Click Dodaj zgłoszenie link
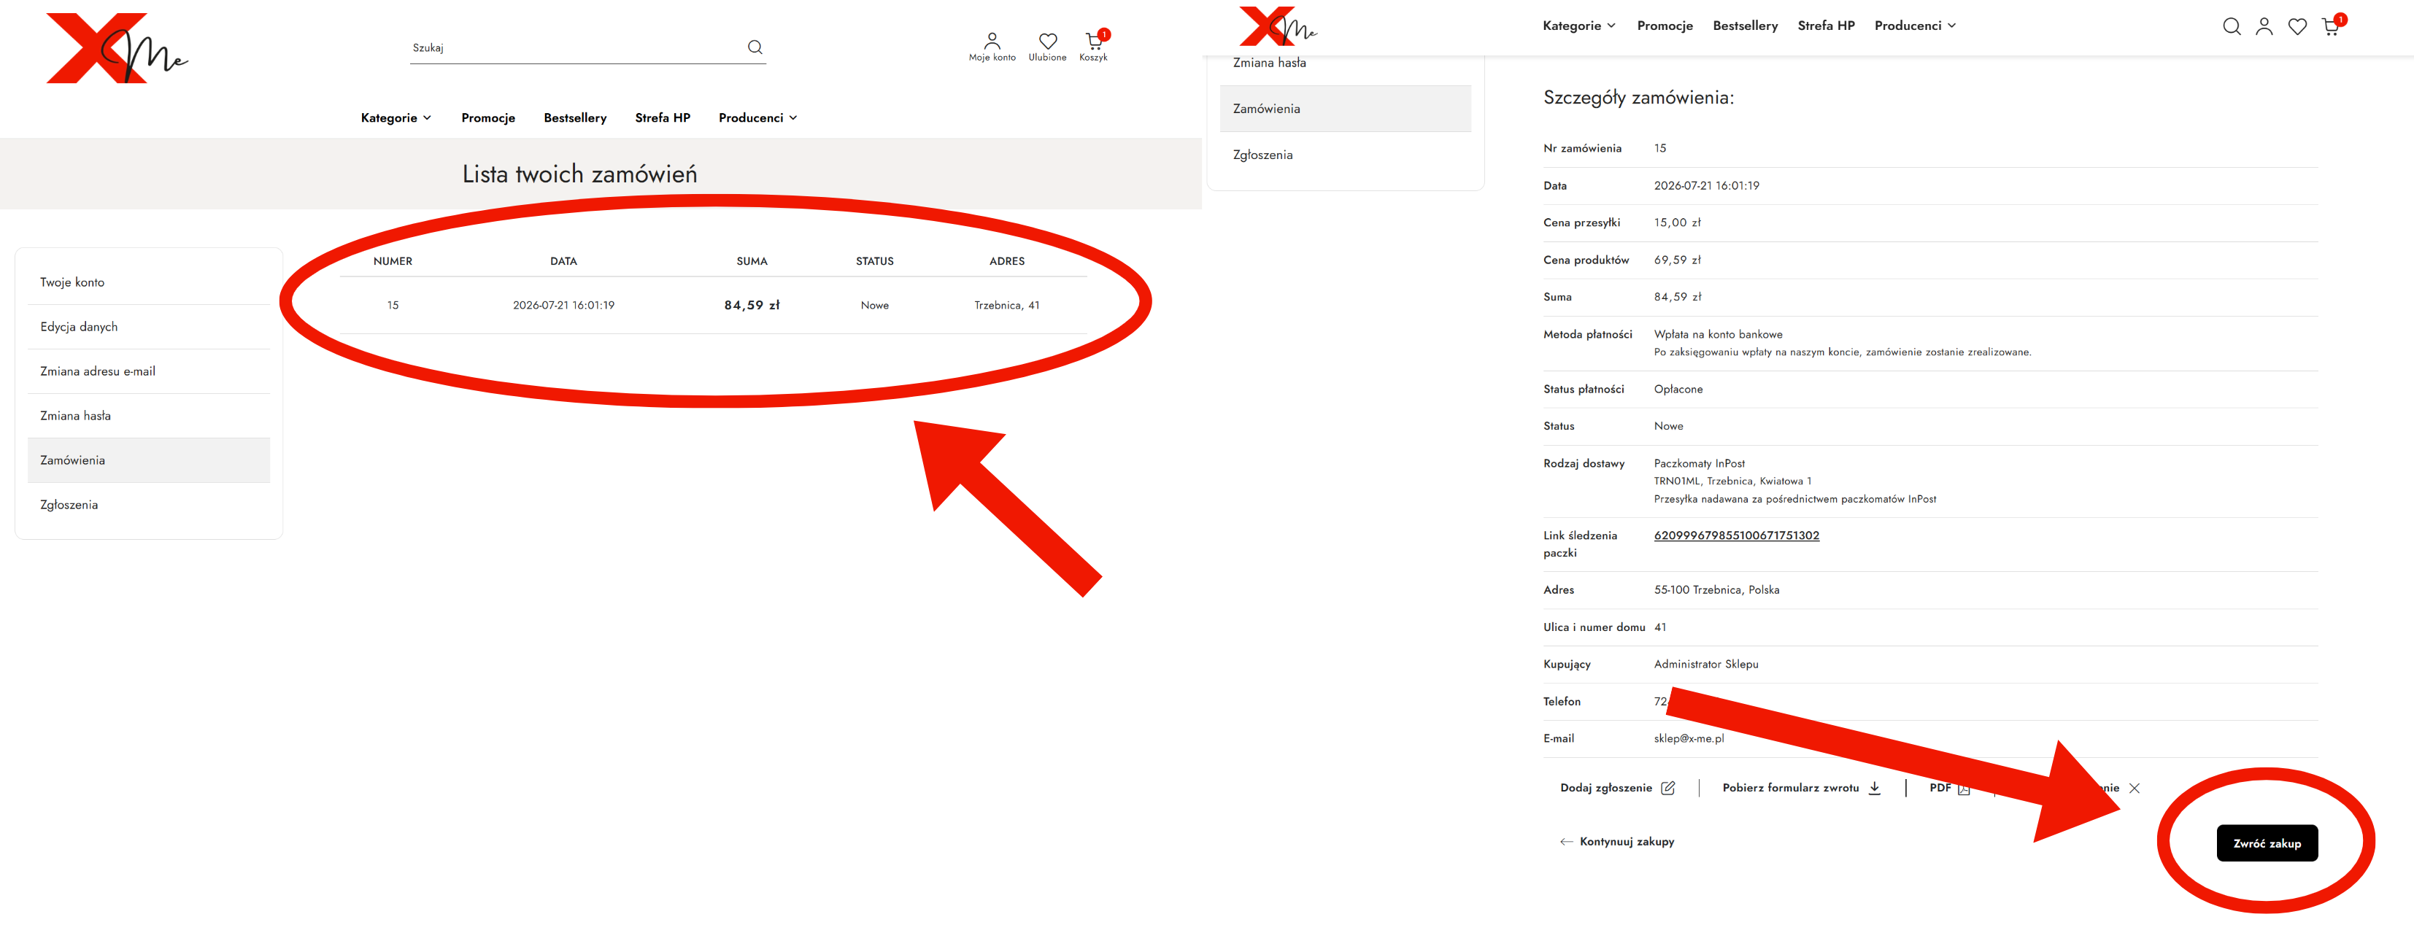This screenshot has width=2414, height=933. [x=1605, y=788]
